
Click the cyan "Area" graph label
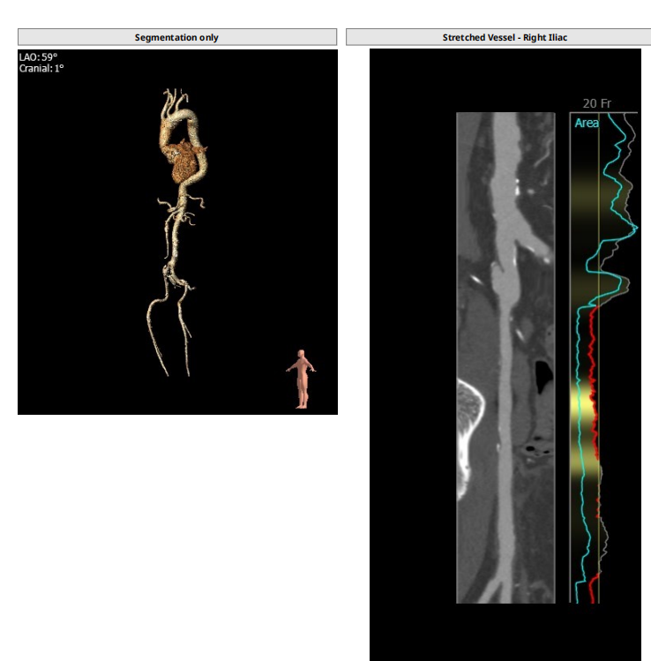point(587,124)
